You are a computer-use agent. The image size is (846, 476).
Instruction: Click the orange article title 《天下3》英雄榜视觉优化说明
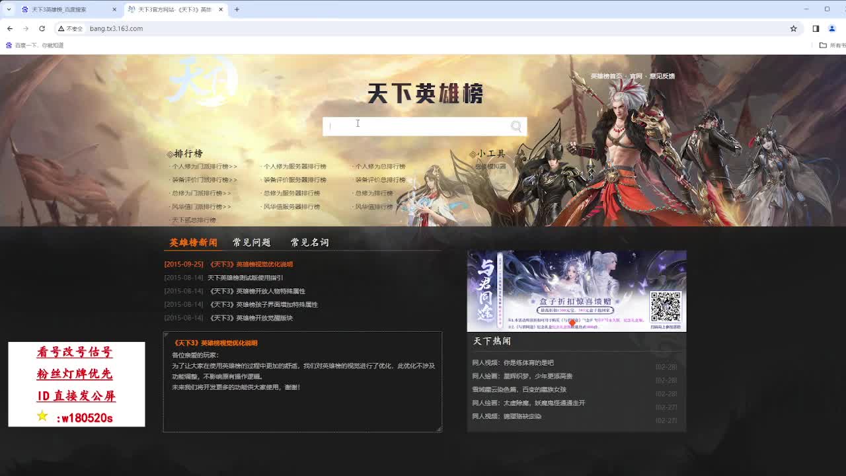215,343
